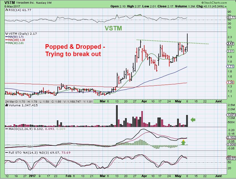Click the VSTM (Daily) 2.17 legend

point(23,34)
